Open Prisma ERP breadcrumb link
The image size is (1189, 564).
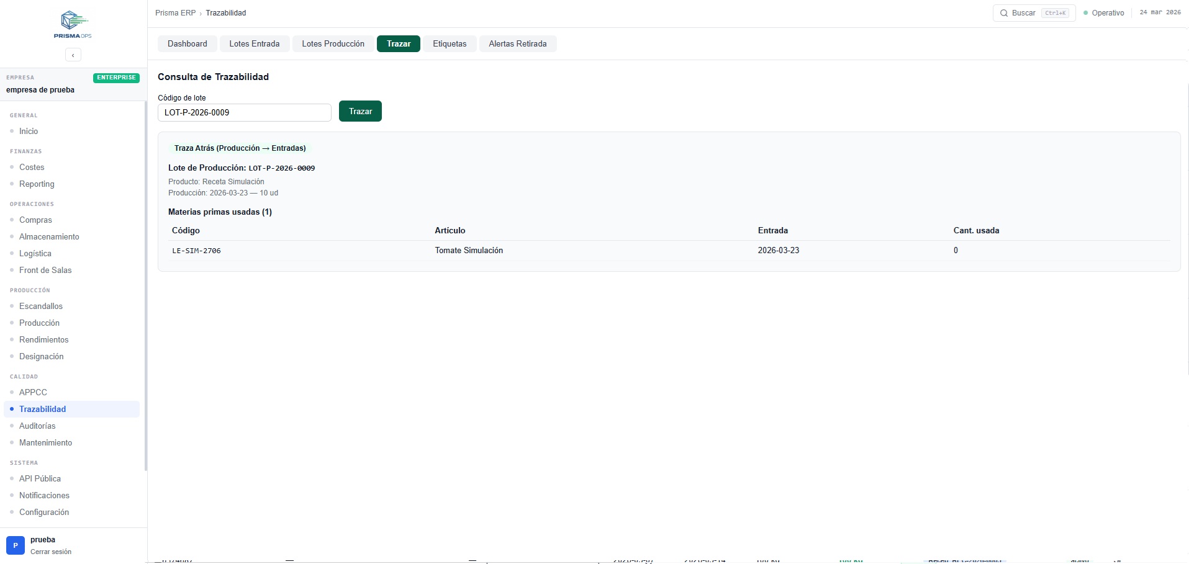point(175,13)
